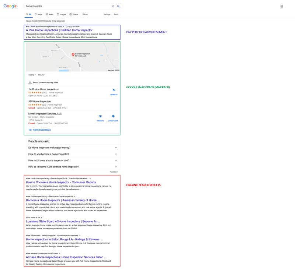Click the Google logo
Viewport: 295px width, 269px height.
click(10, 6)
